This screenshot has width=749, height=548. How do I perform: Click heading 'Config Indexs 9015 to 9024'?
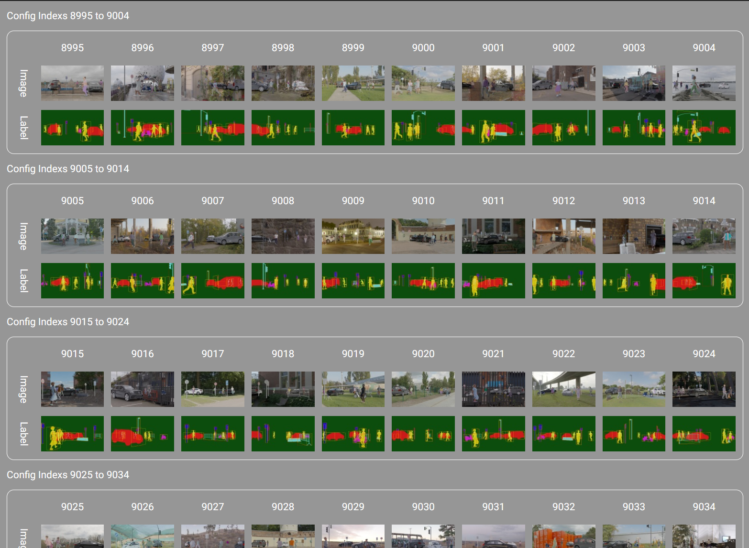(68, 322)
